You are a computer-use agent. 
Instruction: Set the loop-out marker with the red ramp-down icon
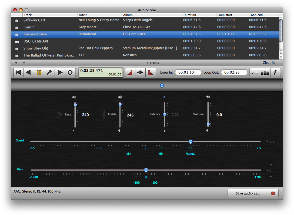[151, 72]
